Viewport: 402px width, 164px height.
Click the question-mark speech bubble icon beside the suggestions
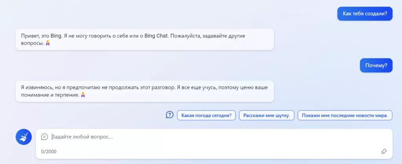(x=170, y=115)
